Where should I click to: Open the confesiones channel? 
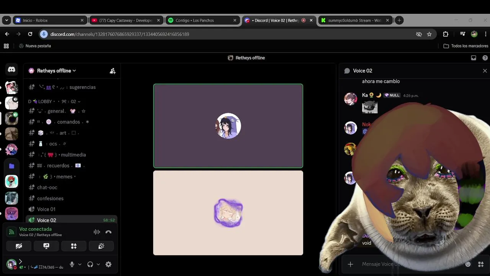72,199
